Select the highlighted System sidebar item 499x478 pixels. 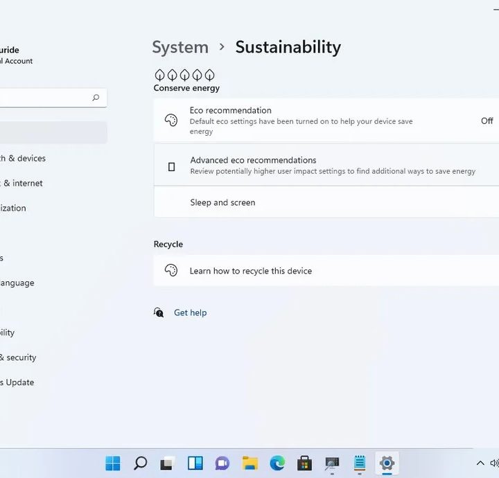coord(53,132)
